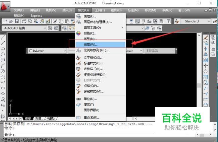Select the Spline draw tool
The width and height of the screenshot is (218, 142).
(x=3, y=82)
